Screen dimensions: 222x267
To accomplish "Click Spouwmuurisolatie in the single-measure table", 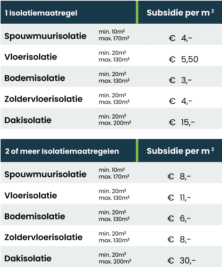I will 45,36.
